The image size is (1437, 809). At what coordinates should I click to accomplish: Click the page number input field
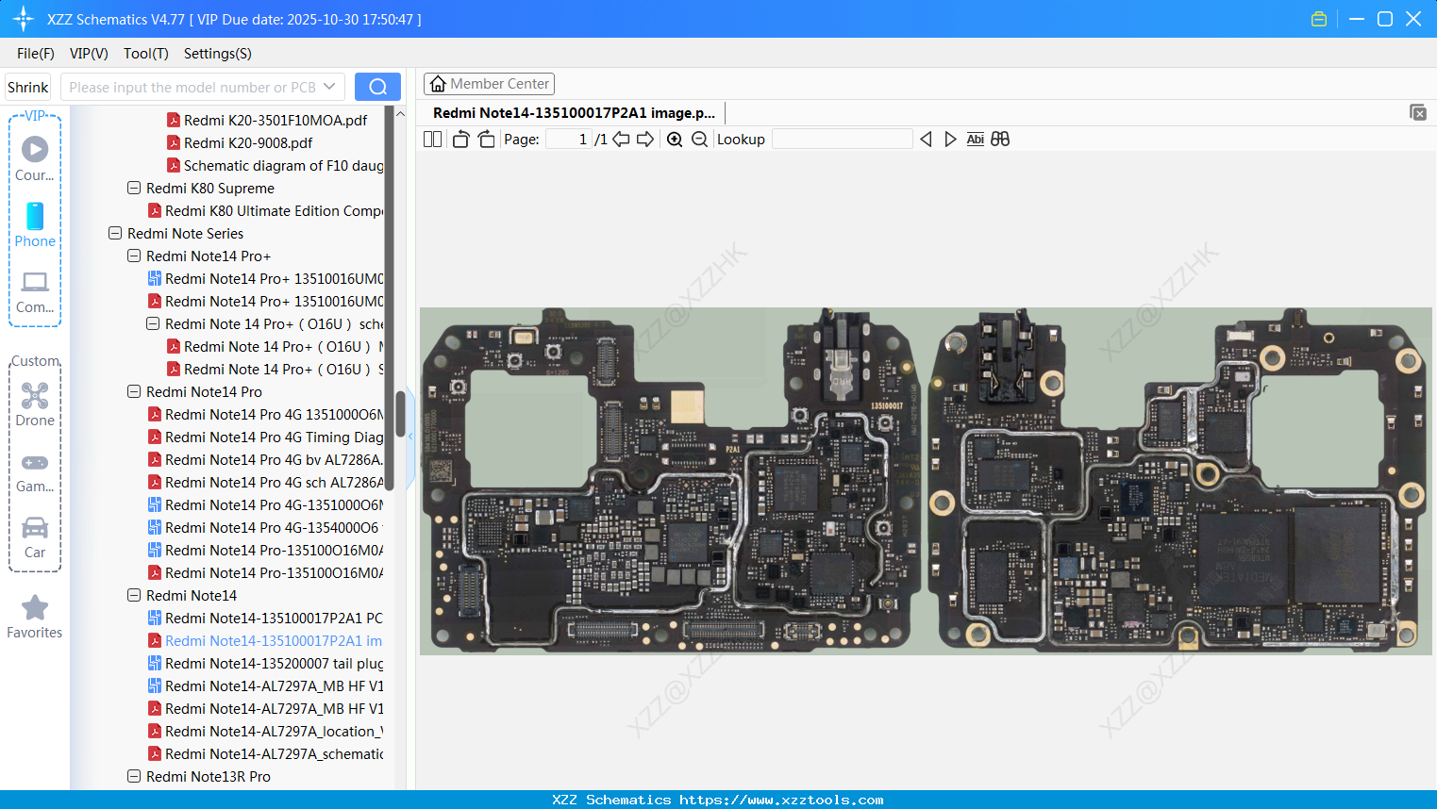point(567,139)
